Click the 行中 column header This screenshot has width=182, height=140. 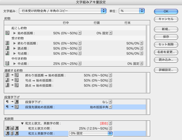(66, 23)
